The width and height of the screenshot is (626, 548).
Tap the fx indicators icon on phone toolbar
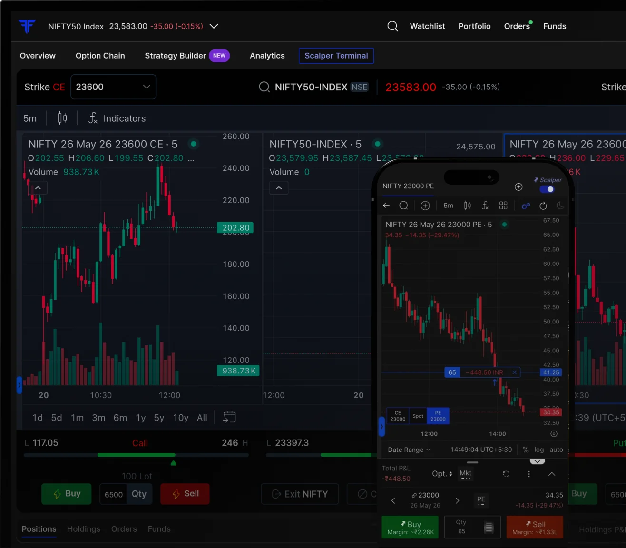485,205
